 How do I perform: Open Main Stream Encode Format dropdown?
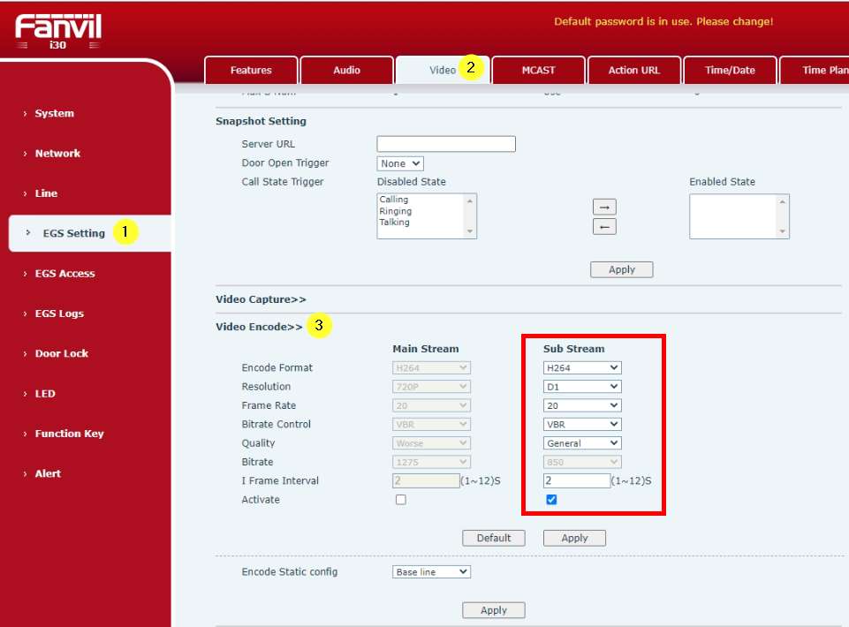[x=431, y=367]
